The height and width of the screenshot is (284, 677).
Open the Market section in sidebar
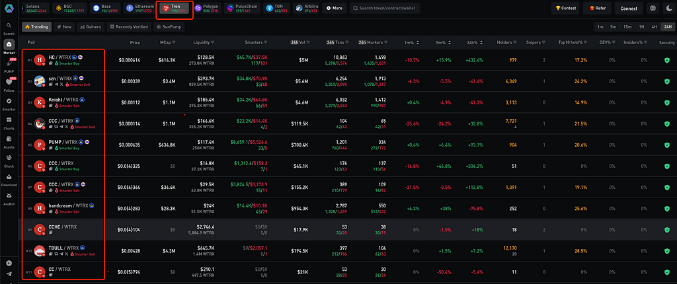(9, 47)
